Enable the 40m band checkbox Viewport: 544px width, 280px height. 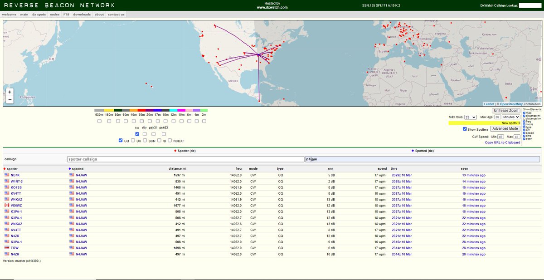coord(134,121)
